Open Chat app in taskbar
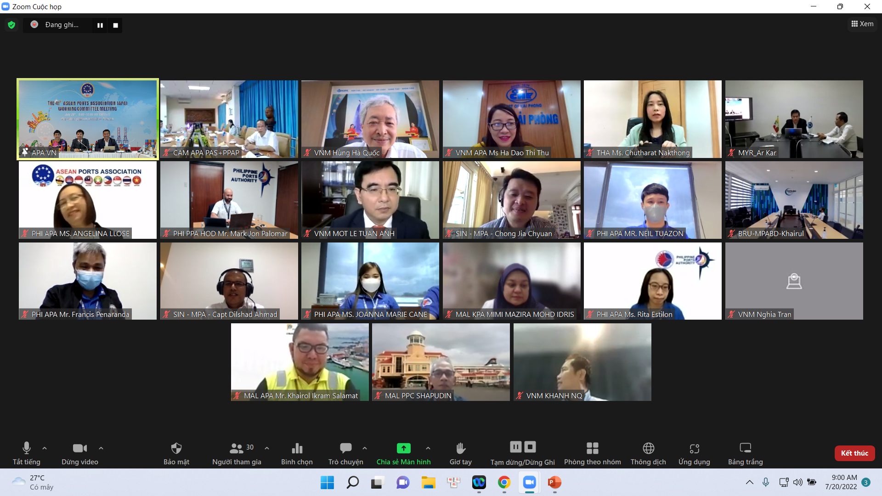Screen dimensions: 882x496 pyautogui.click(x=403, y=482)
